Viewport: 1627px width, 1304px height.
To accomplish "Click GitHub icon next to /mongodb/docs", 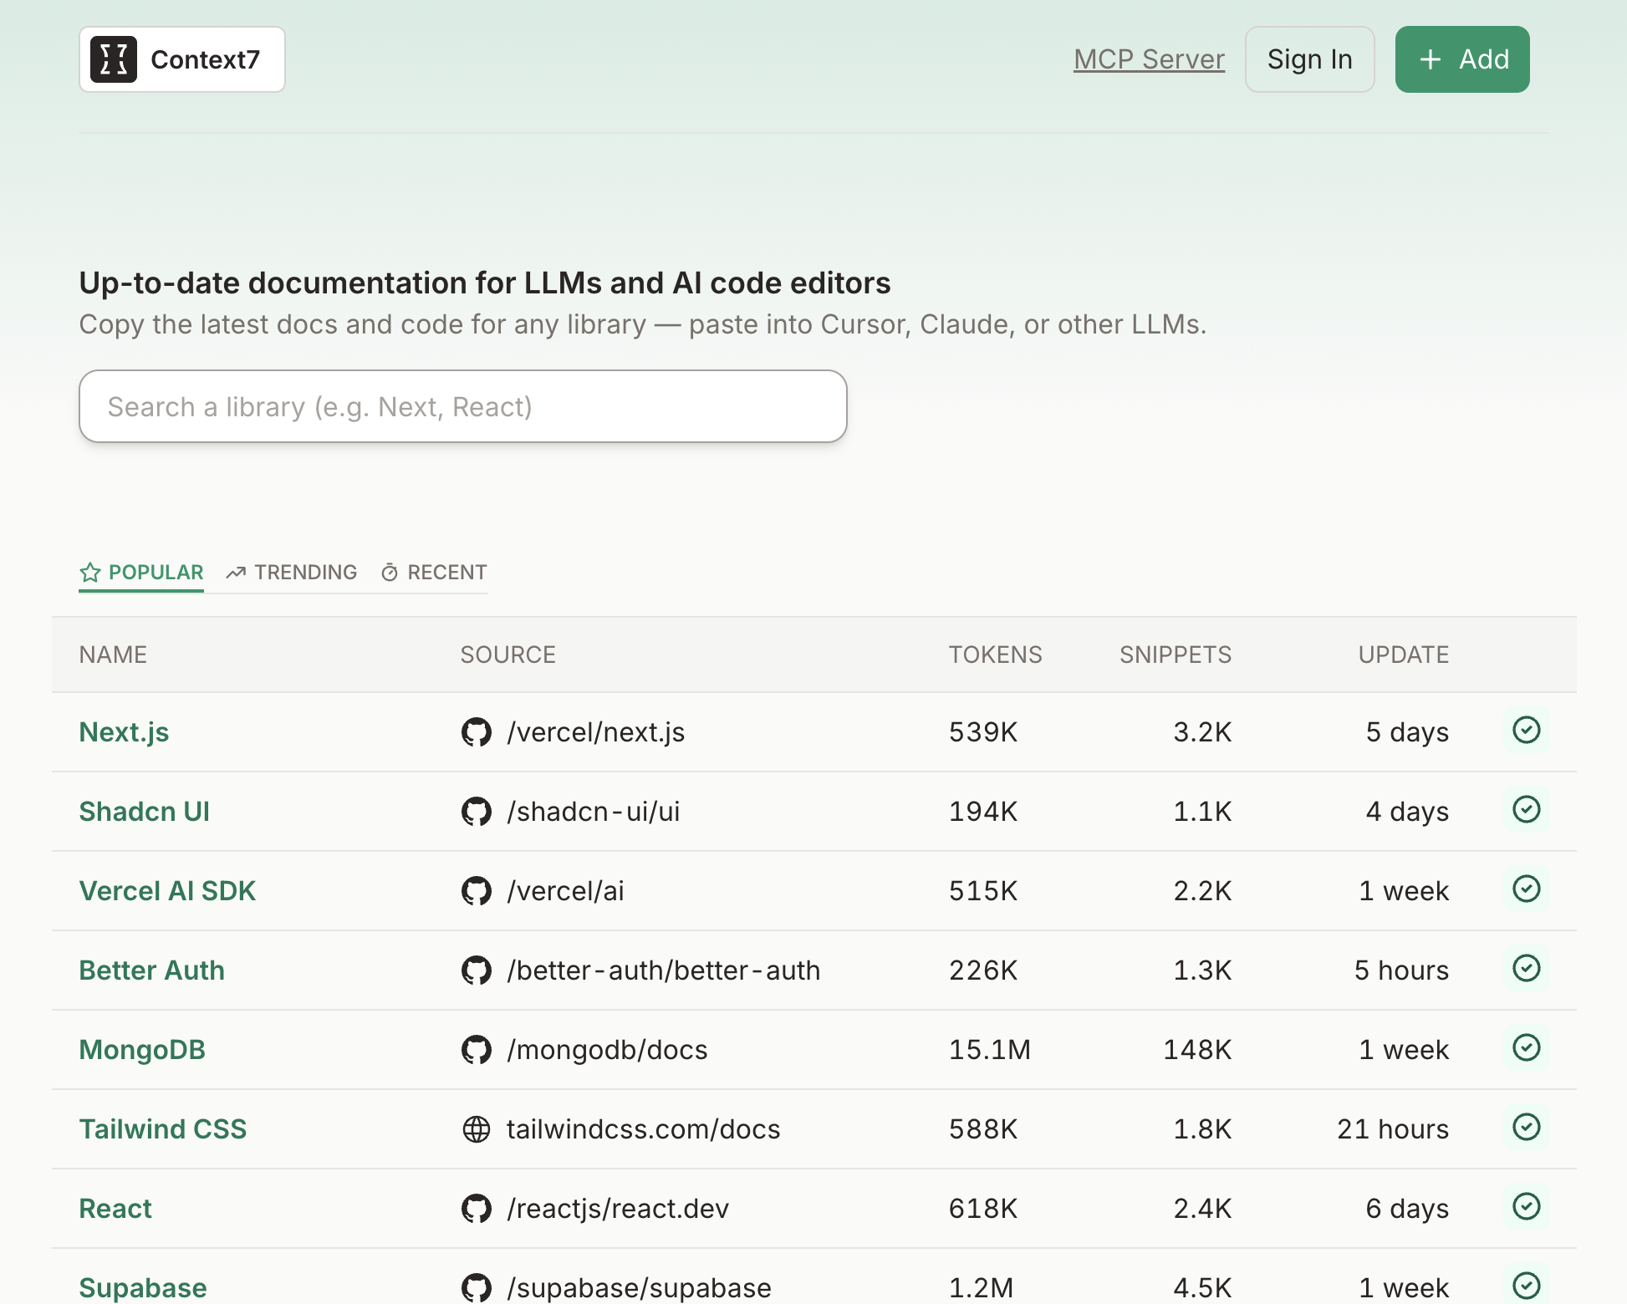I will pyautogui.click(x=477, y=1050).
